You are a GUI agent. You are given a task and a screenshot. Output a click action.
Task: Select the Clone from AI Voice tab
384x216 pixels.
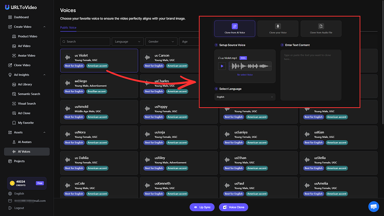click(235, 29)
